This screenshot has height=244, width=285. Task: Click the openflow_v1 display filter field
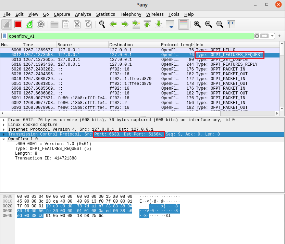[x=131, y=36]
